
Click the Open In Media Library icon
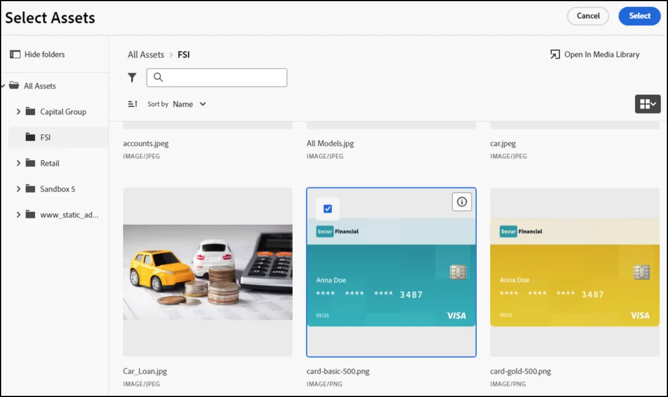click(x=555, y=54)
